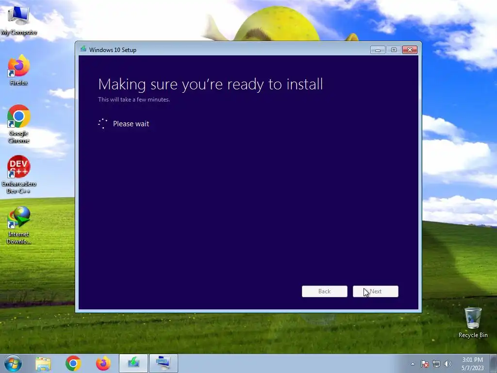Select the Firefox desktop shortcut
The image size is (497, 373).
tap(19, 70)
